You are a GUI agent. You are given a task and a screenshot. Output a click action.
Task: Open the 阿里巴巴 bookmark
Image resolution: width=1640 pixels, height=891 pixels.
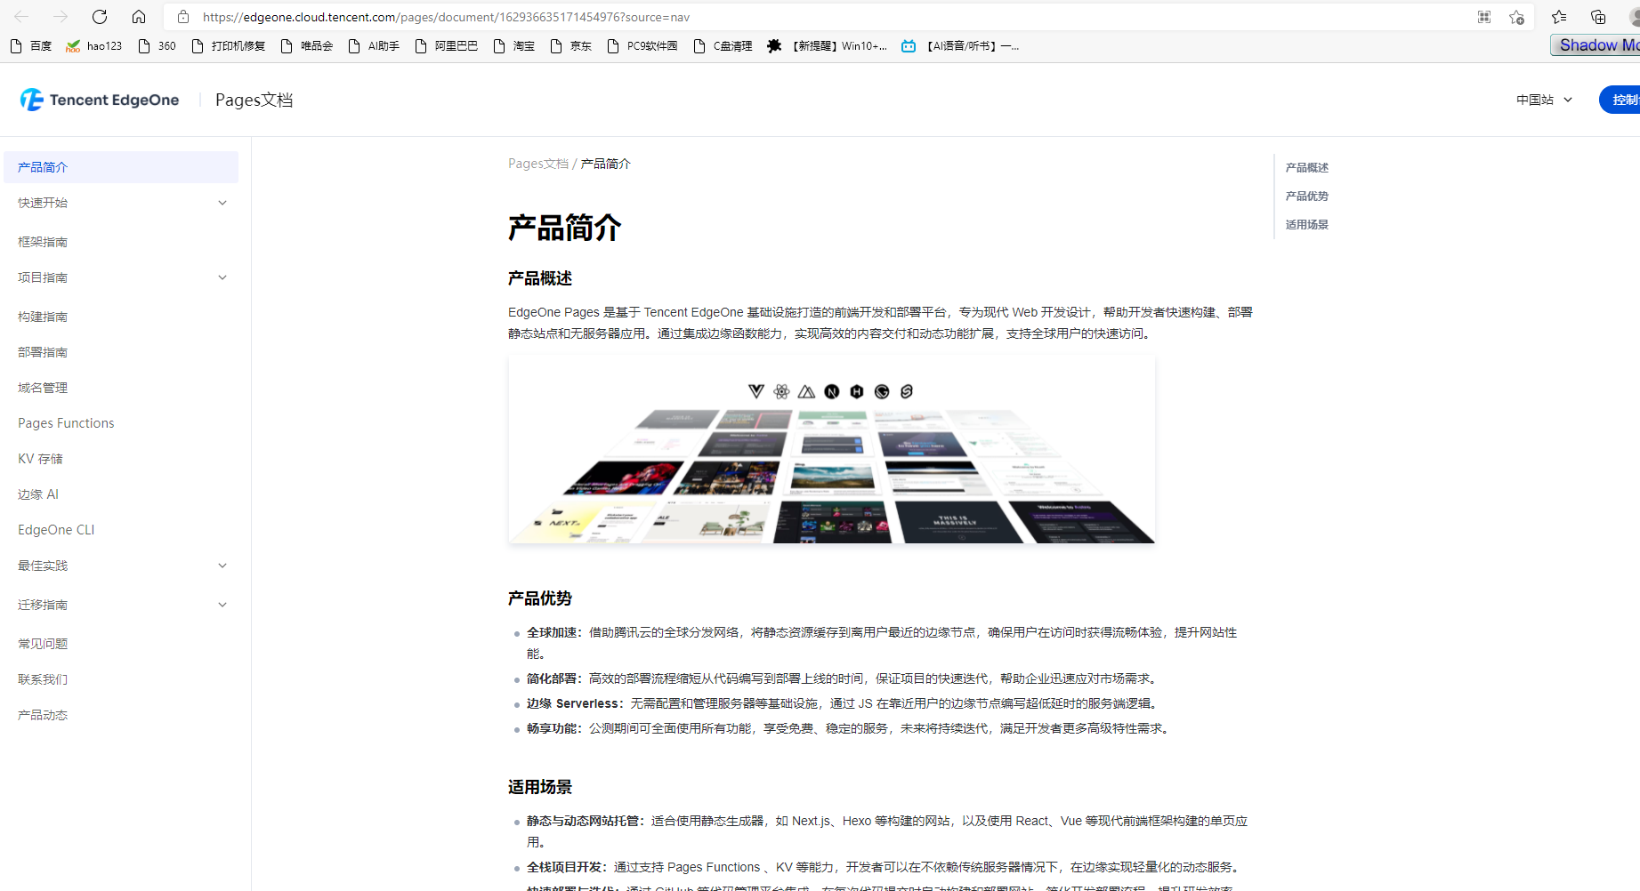tap(447, 46)
